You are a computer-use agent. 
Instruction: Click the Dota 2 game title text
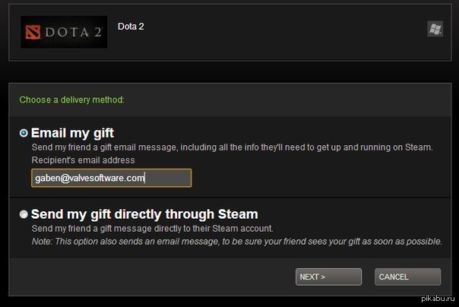click(131, 27)
